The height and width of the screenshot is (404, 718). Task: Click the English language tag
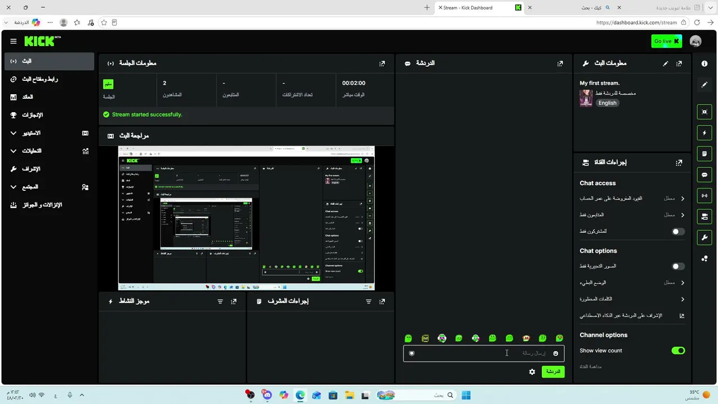[x=607, y=103]
